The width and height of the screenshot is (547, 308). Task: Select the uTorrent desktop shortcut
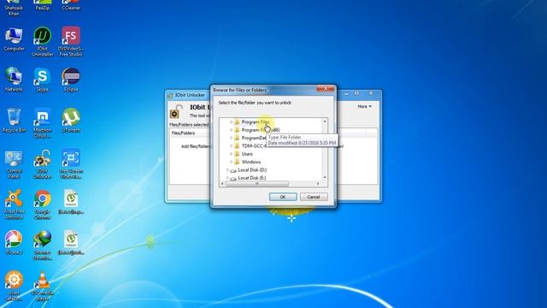pos(71,121)
